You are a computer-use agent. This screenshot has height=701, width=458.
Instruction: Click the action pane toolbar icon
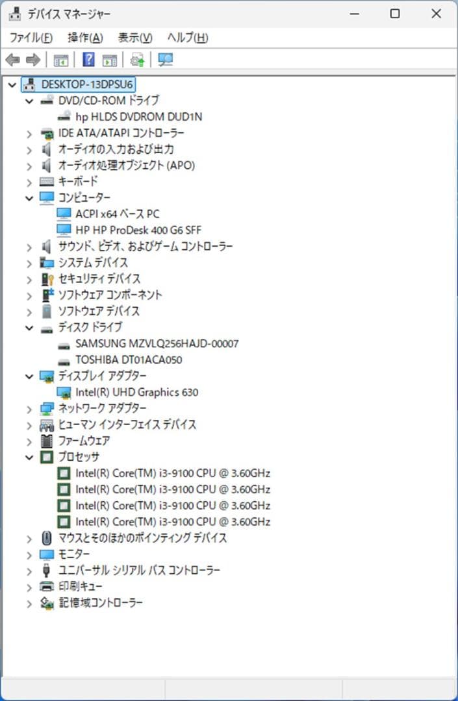(110, 60)
